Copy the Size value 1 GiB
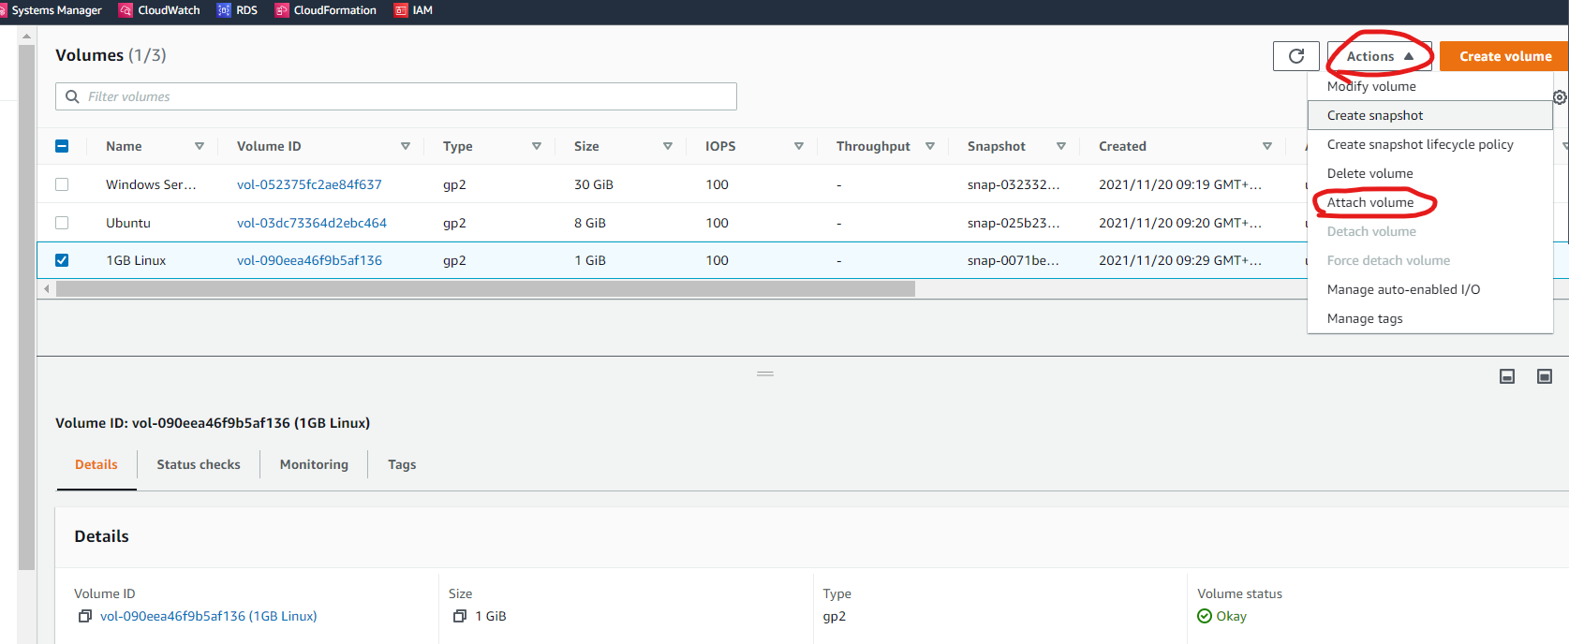This screenshot has height=644, width=1569. 460,616
